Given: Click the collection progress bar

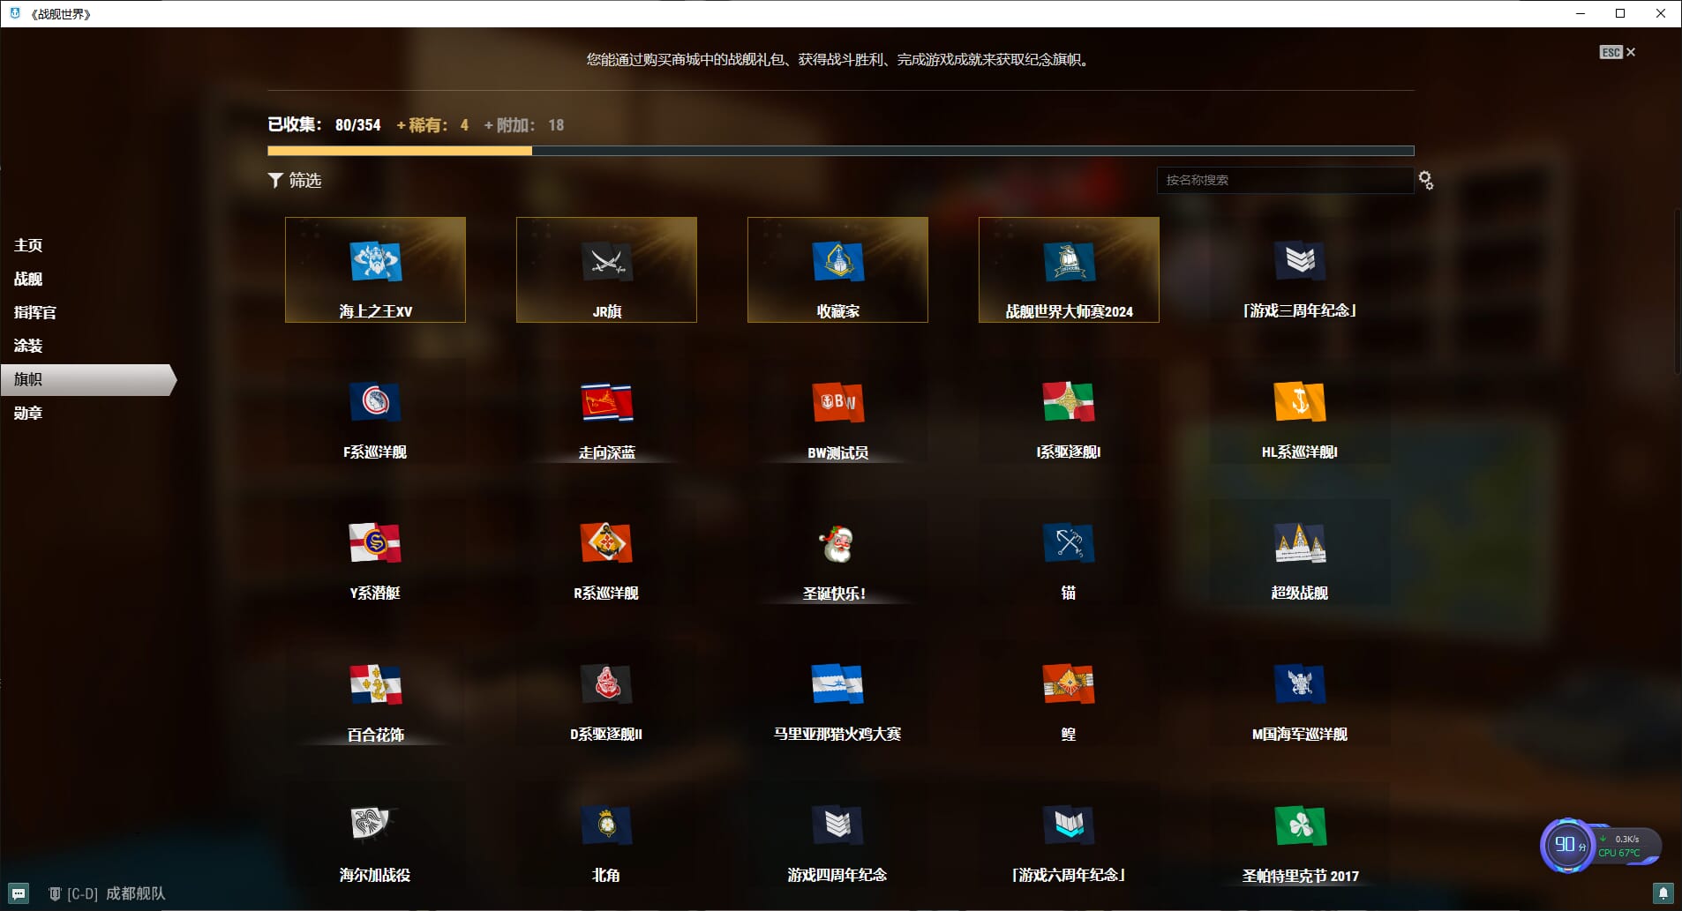Looking at the screenshot, I should [x=840, y=151].
